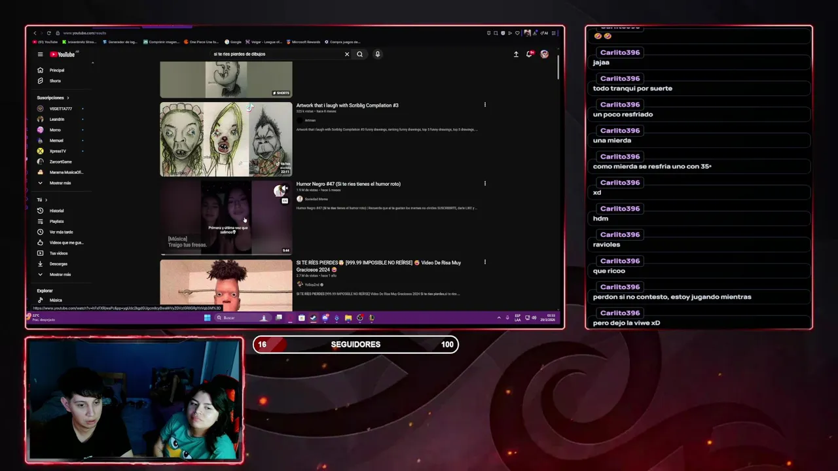838x471 pixels.
Task: Open the One Piece bookmark
Action: pyautogui.click(x=202, y=42)
